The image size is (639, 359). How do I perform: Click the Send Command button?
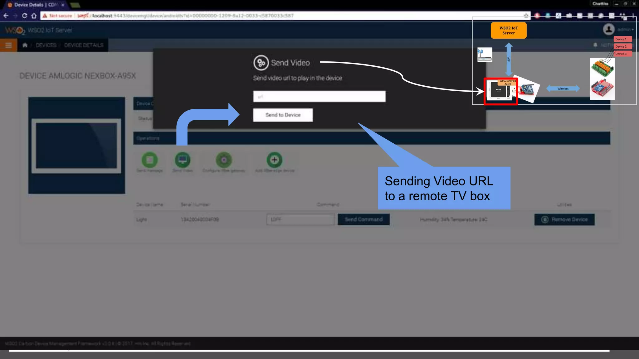click(x=364, y=219)
